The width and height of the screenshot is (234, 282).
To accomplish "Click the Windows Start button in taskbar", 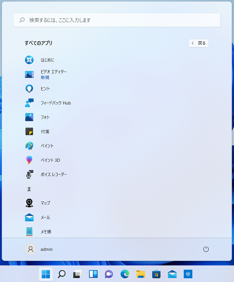I will pyautogui.click(x=46, y=274).
